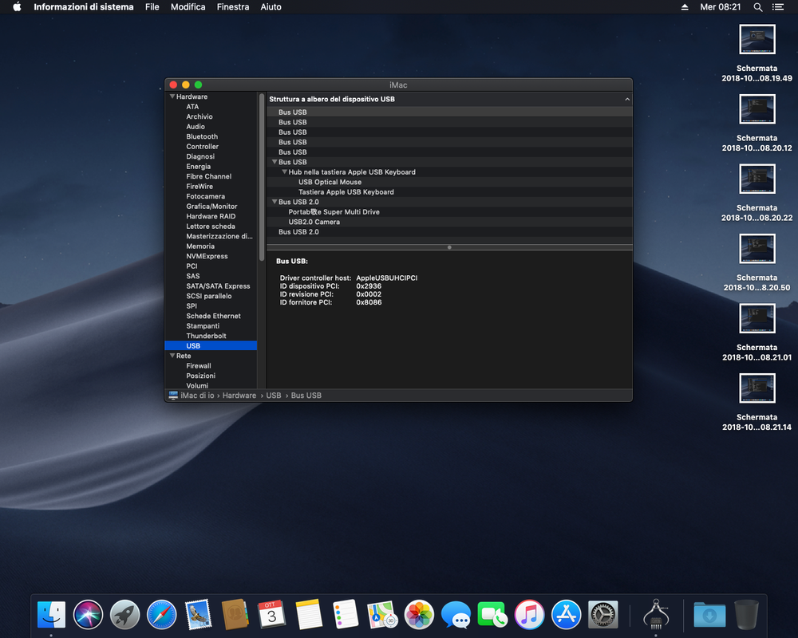Select Memoria in the sidebar
The width and height of the screenshot is (798, 638).
point(200,246)
